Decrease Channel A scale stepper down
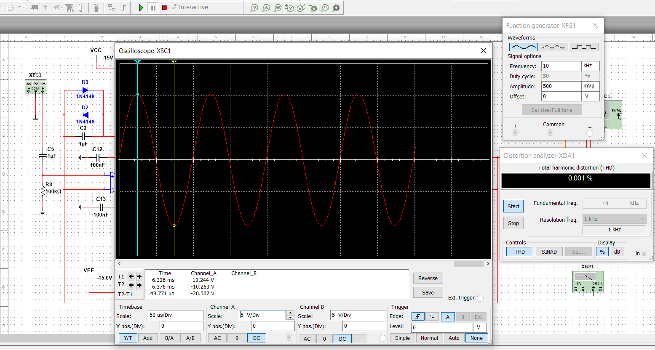This screenshot has width=655, height=350. point(290,318)
